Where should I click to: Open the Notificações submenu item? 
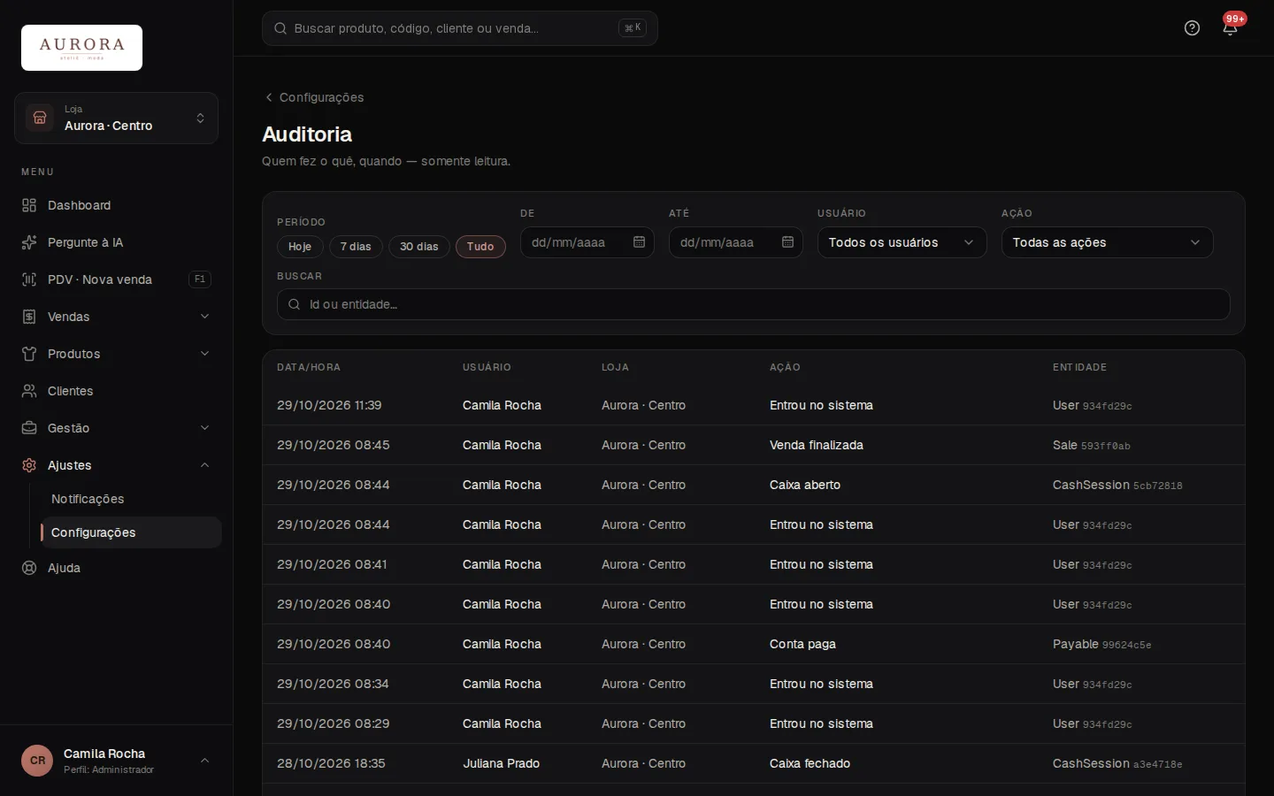(130, 499)
